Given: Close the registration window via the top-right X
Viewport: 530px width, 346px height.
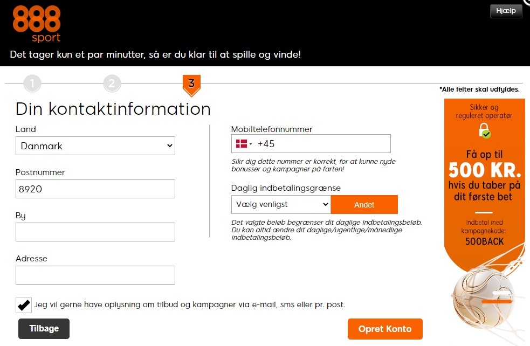Looking at the screenshot, I should 527,2.
